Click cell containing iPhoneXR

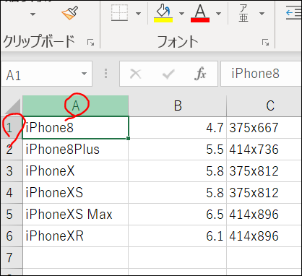point(75,236)
